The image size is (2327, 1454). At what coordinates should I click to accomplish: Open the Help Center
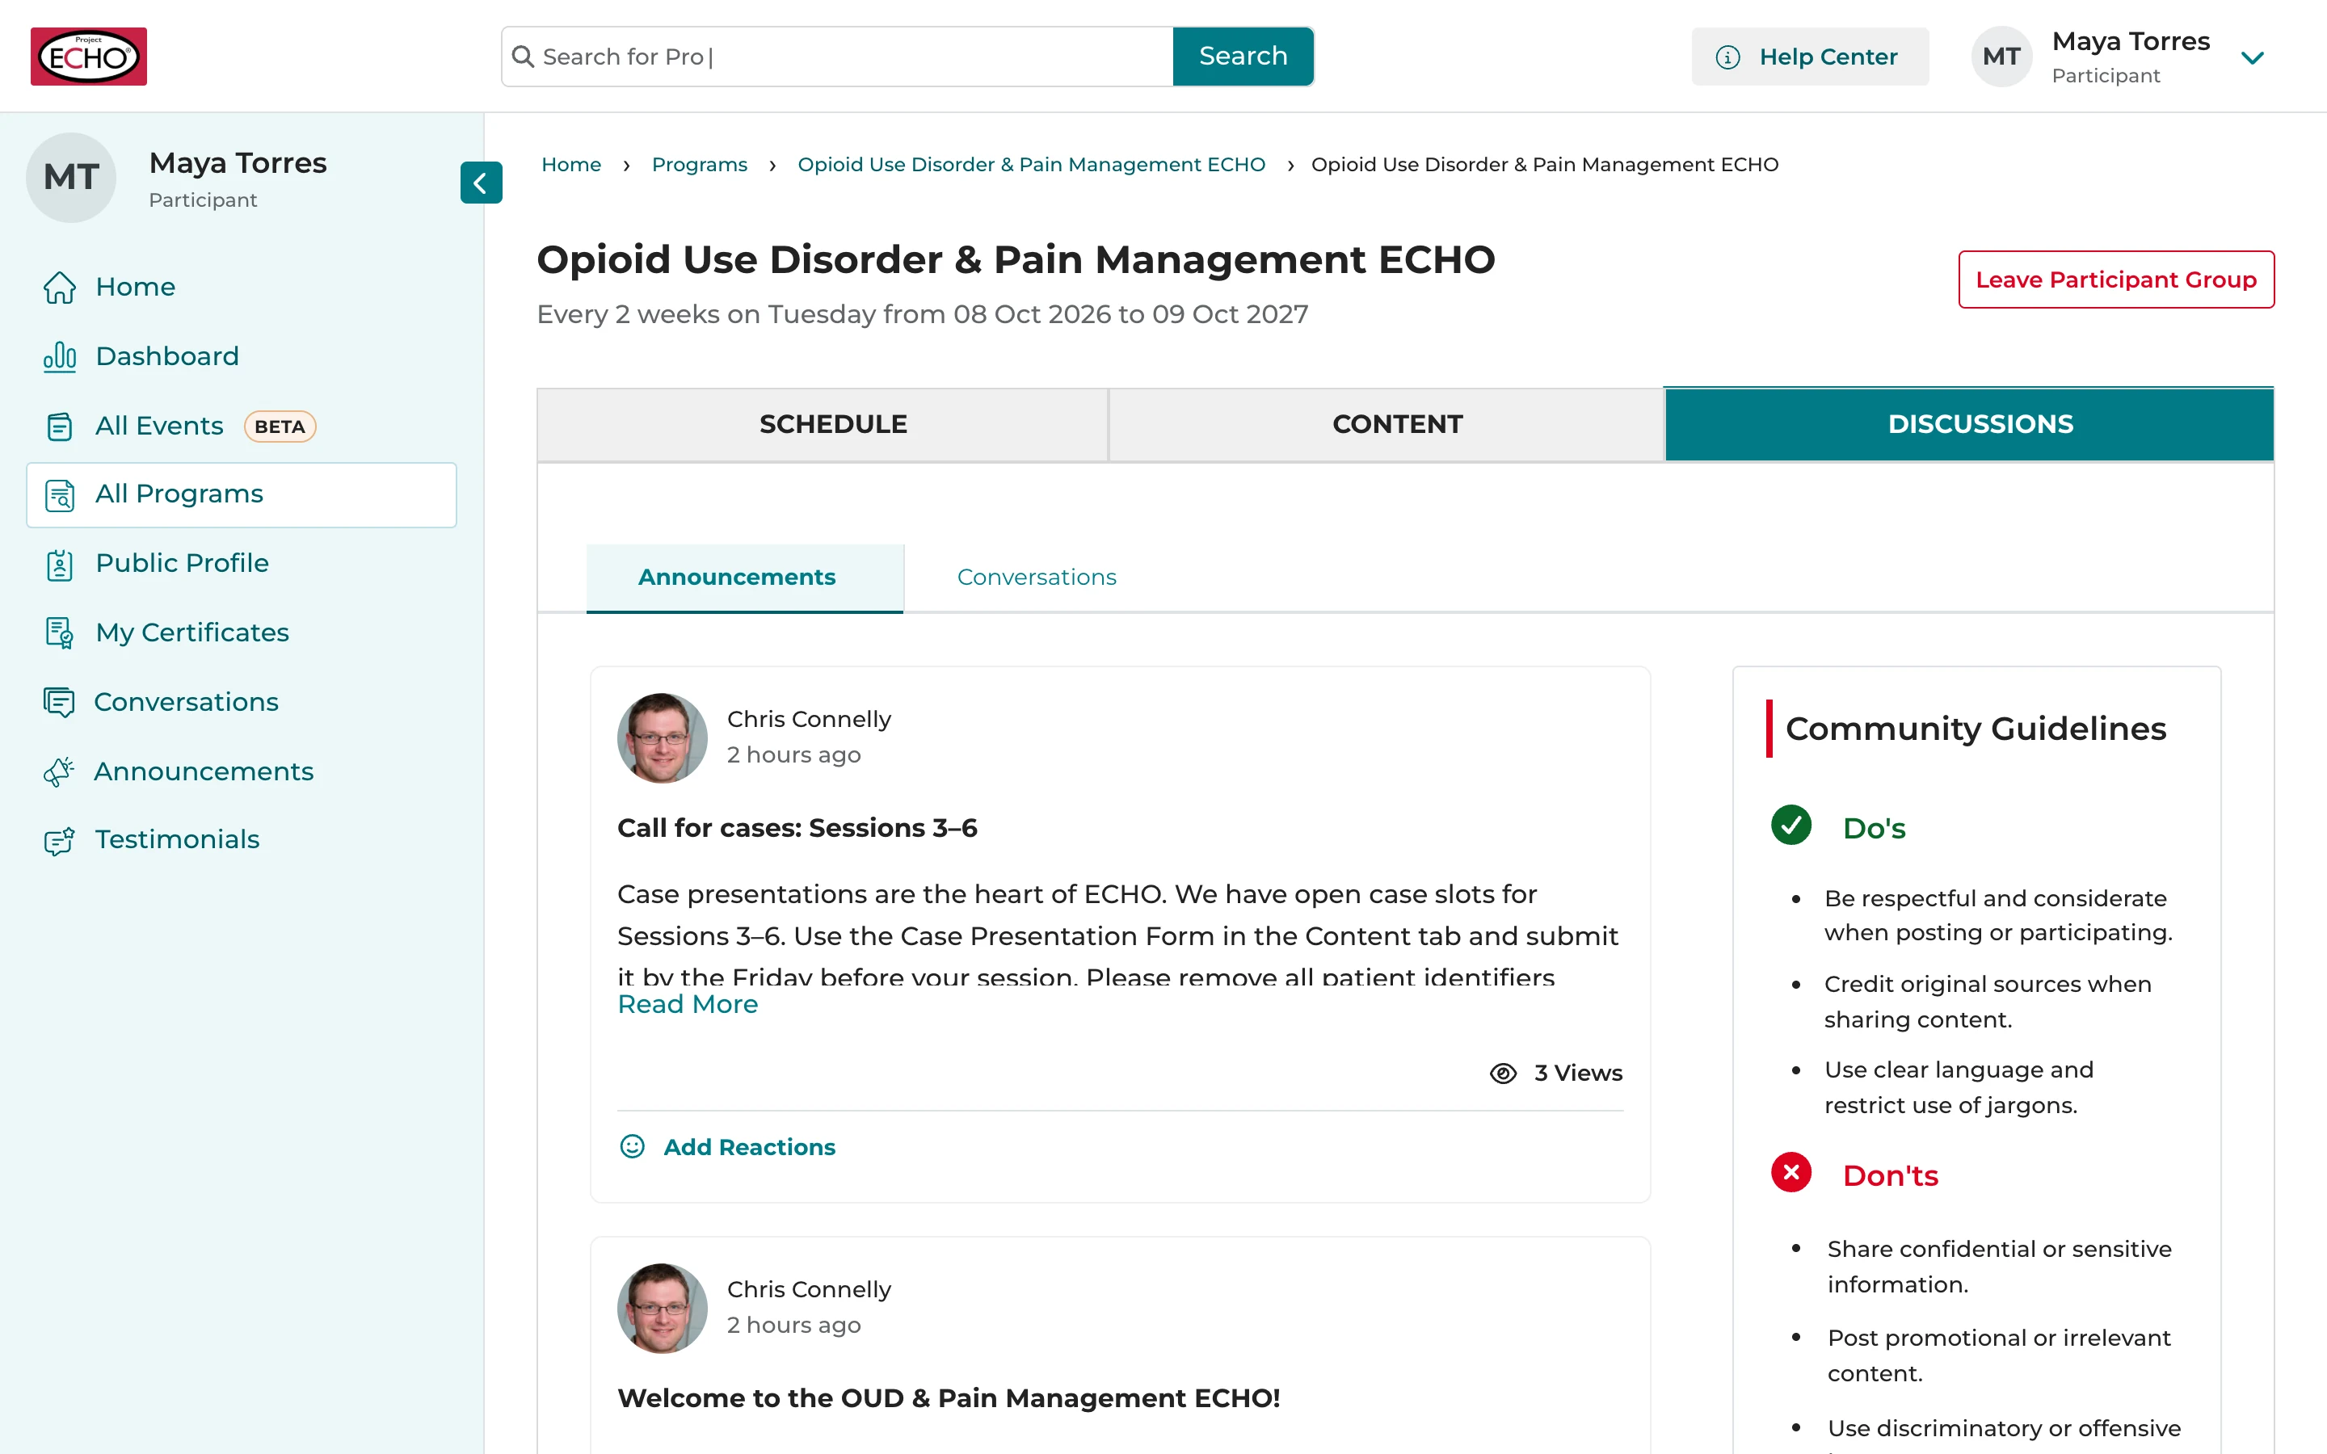click(x=1810, y=57)
